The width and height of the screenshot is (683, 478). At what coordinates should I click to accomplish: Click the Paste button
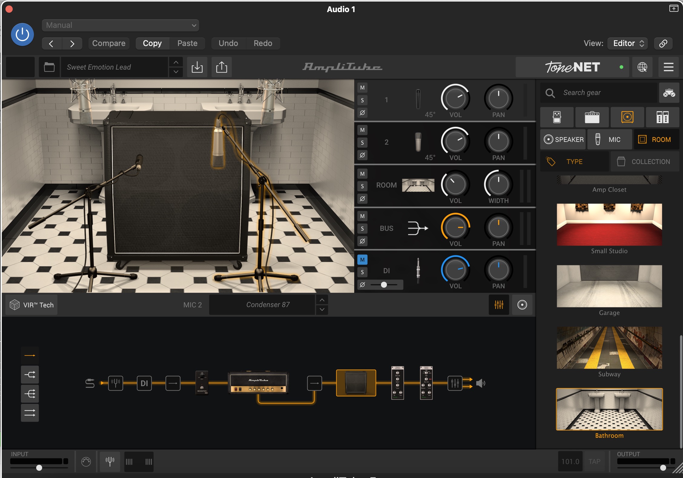coord(187,43)
